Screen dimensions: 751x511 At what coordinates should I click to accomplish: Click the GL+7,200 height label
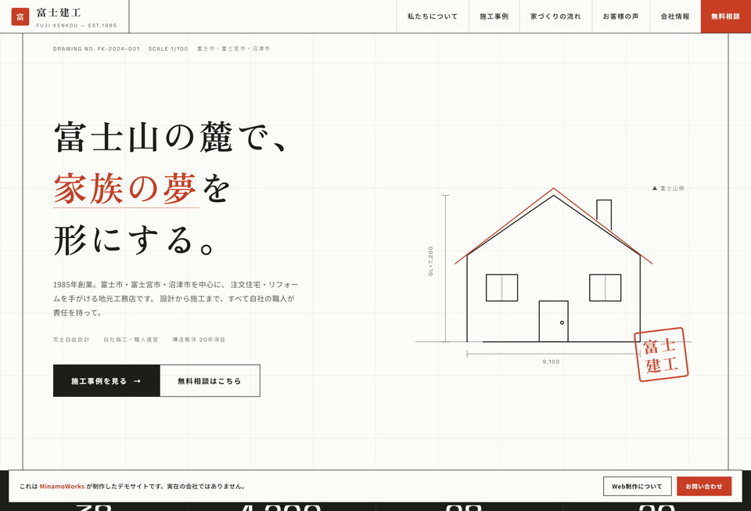430,261
